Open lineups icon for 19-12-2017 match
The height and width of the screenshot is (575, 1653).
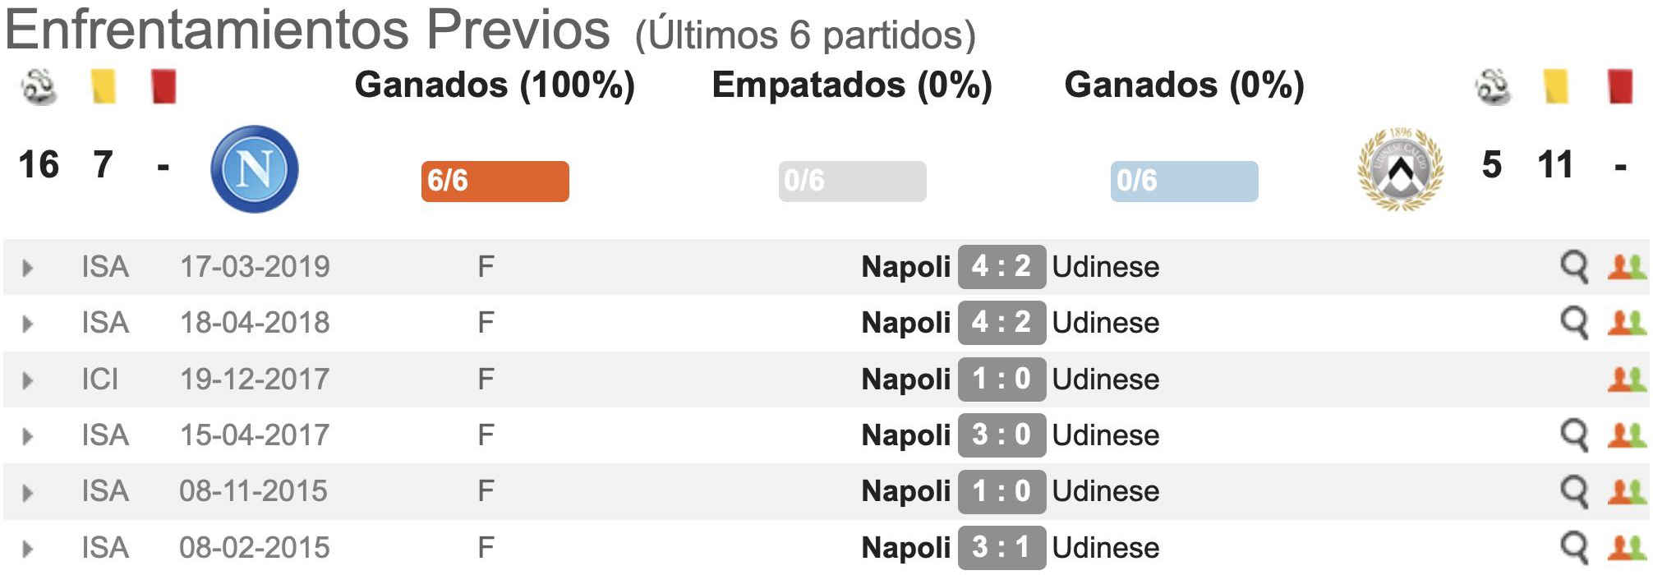coord(1627,379)
